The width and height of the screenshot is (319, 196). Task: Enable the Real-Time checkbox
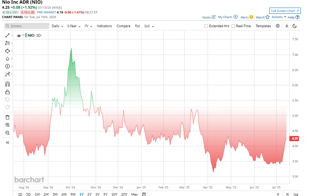click(233, 26)
